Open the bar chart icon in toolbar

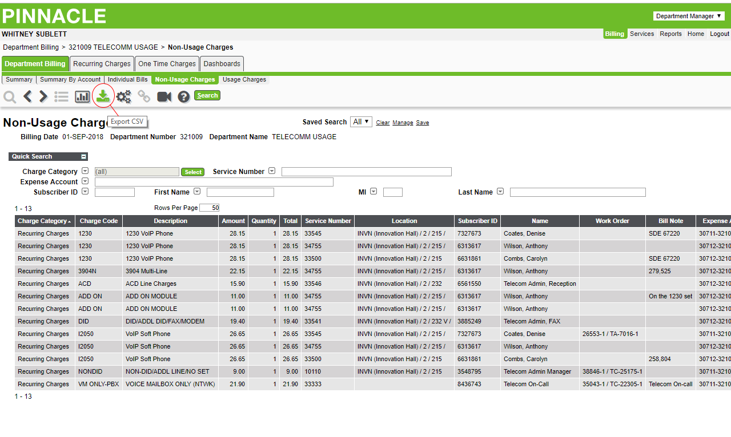click(x=82, y=96)
